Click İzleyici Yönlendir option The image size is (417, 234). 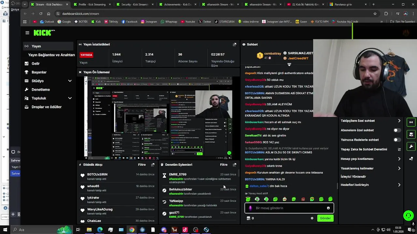(353, 177)
